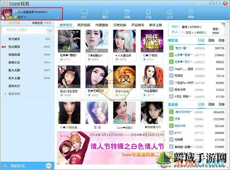The image size is (230, 170).
Task: Open the 充值 recharge diamond icon
Action: 127,14
